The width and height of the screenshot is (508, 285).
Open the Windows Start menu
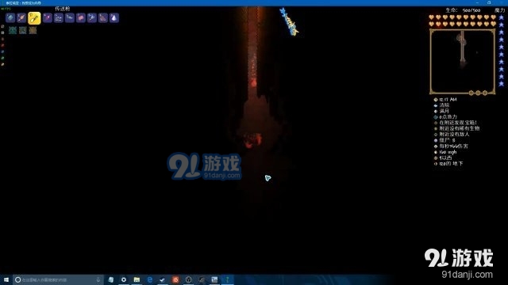pyautogui.click(x=6, y=279)
